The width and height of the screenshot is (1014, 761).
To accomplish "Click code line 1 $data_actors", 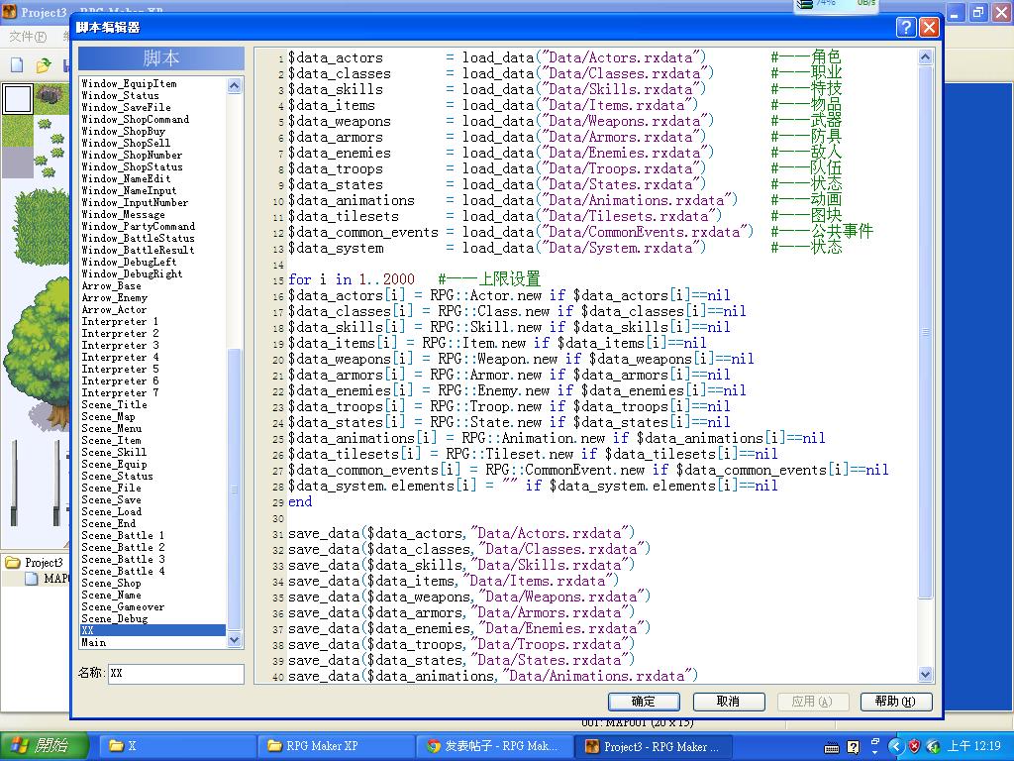I will pos(564,57).
